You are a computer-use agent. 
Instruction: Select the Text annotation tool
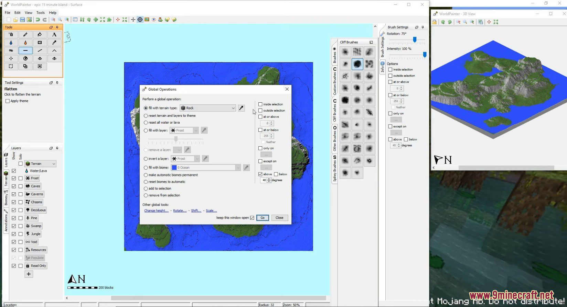pyautogui.click(x=54, y=34)
